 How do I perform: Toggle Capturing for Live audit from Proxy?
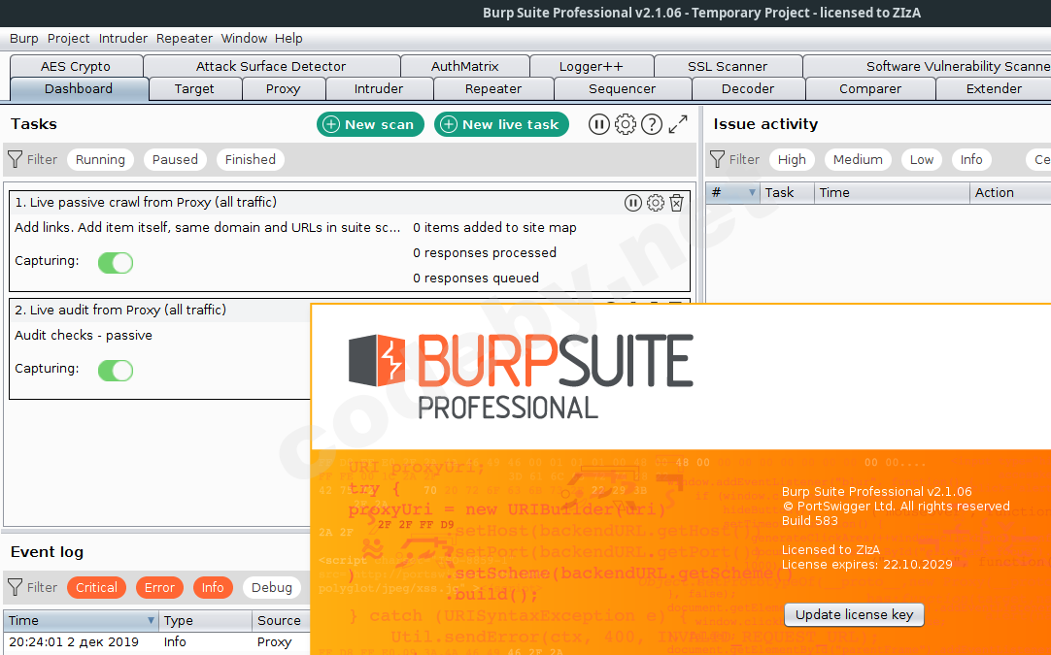coord(116,371)
